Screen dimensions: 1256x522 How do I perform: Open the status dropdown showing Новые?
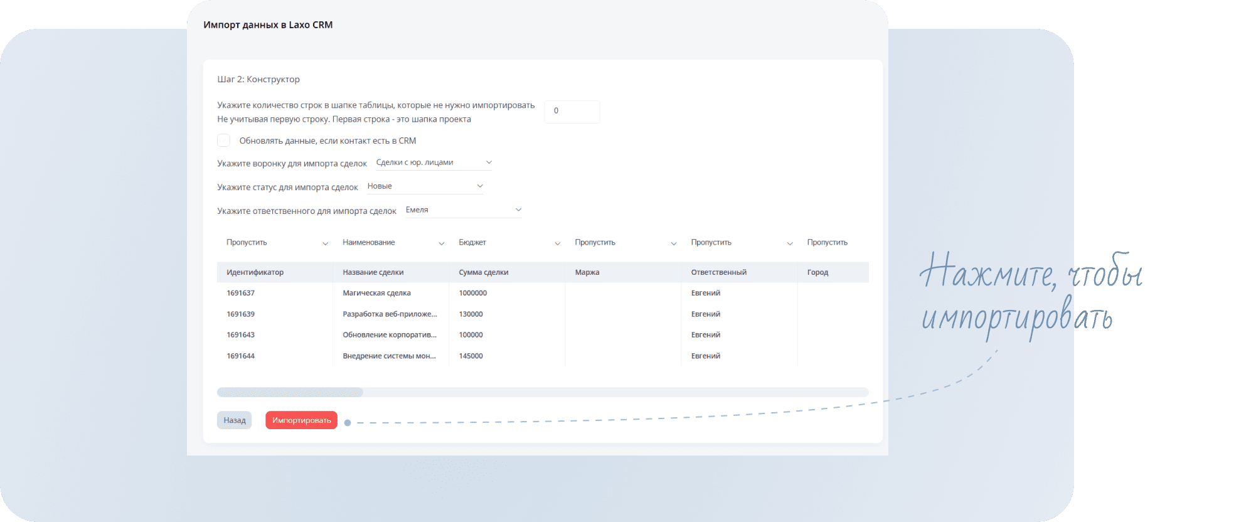425,186
